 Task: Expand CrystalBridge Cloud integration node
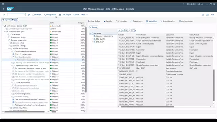pyautogui.click(x=5, y=29)
